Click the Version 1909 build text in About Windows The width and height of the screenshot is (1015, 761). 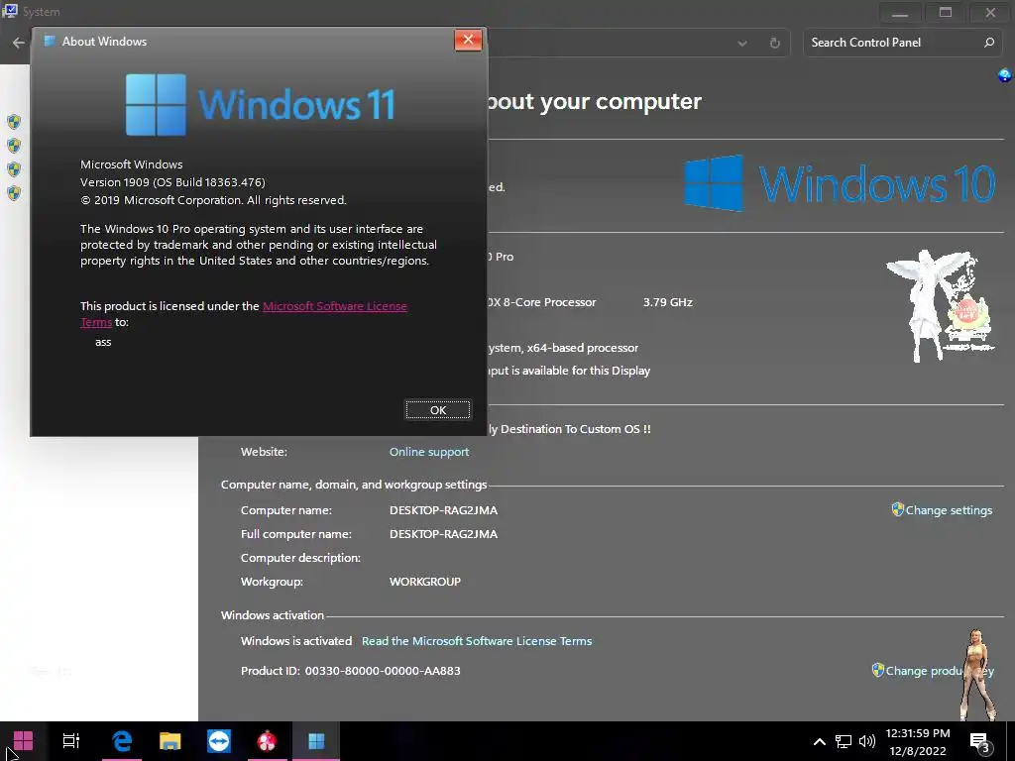[x=172, y=182]
